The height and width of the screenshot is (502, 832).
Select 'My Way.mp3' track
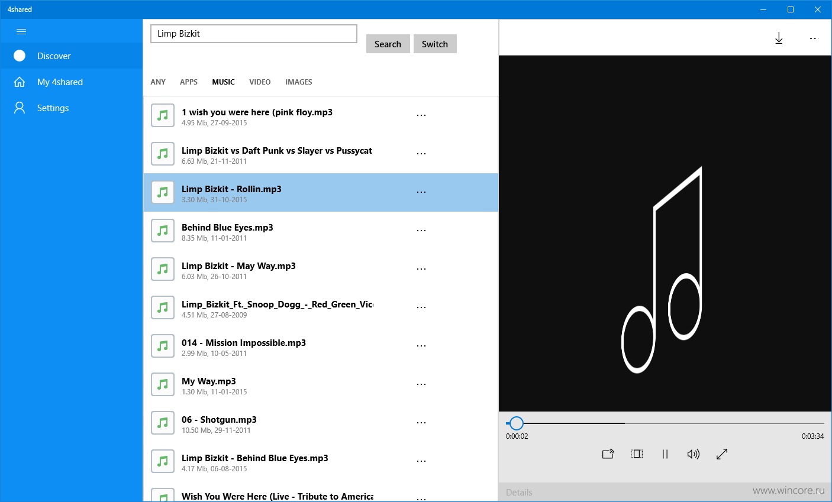[321, 384]
